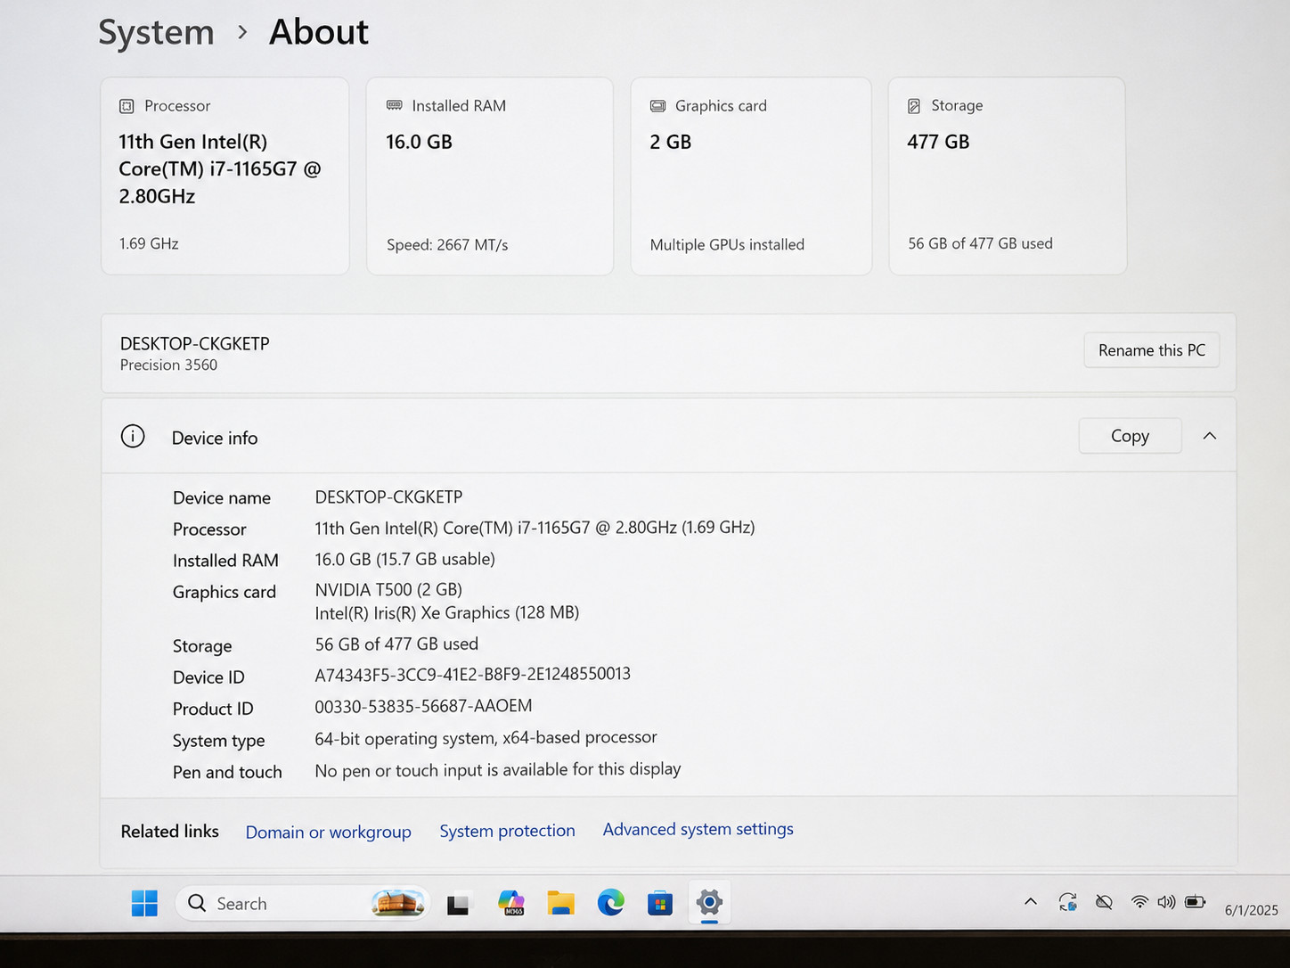Open Domain or workgroup link
This screenshot has width=1290, height=968.
[329, 832]
